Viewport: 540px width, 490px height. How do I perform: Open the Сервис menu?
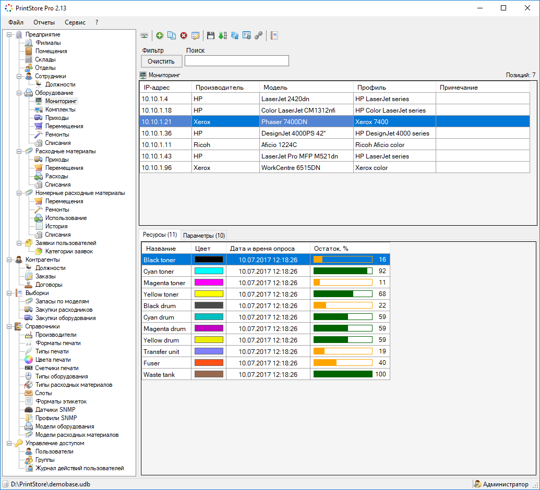(x=75, y=22)
